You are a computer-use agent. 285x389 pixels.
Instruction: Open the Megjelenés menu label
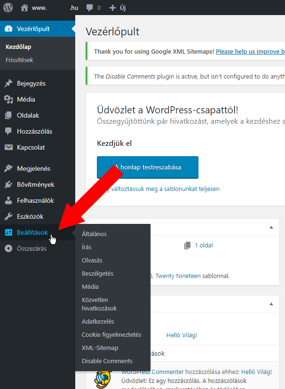click(33, 169)
